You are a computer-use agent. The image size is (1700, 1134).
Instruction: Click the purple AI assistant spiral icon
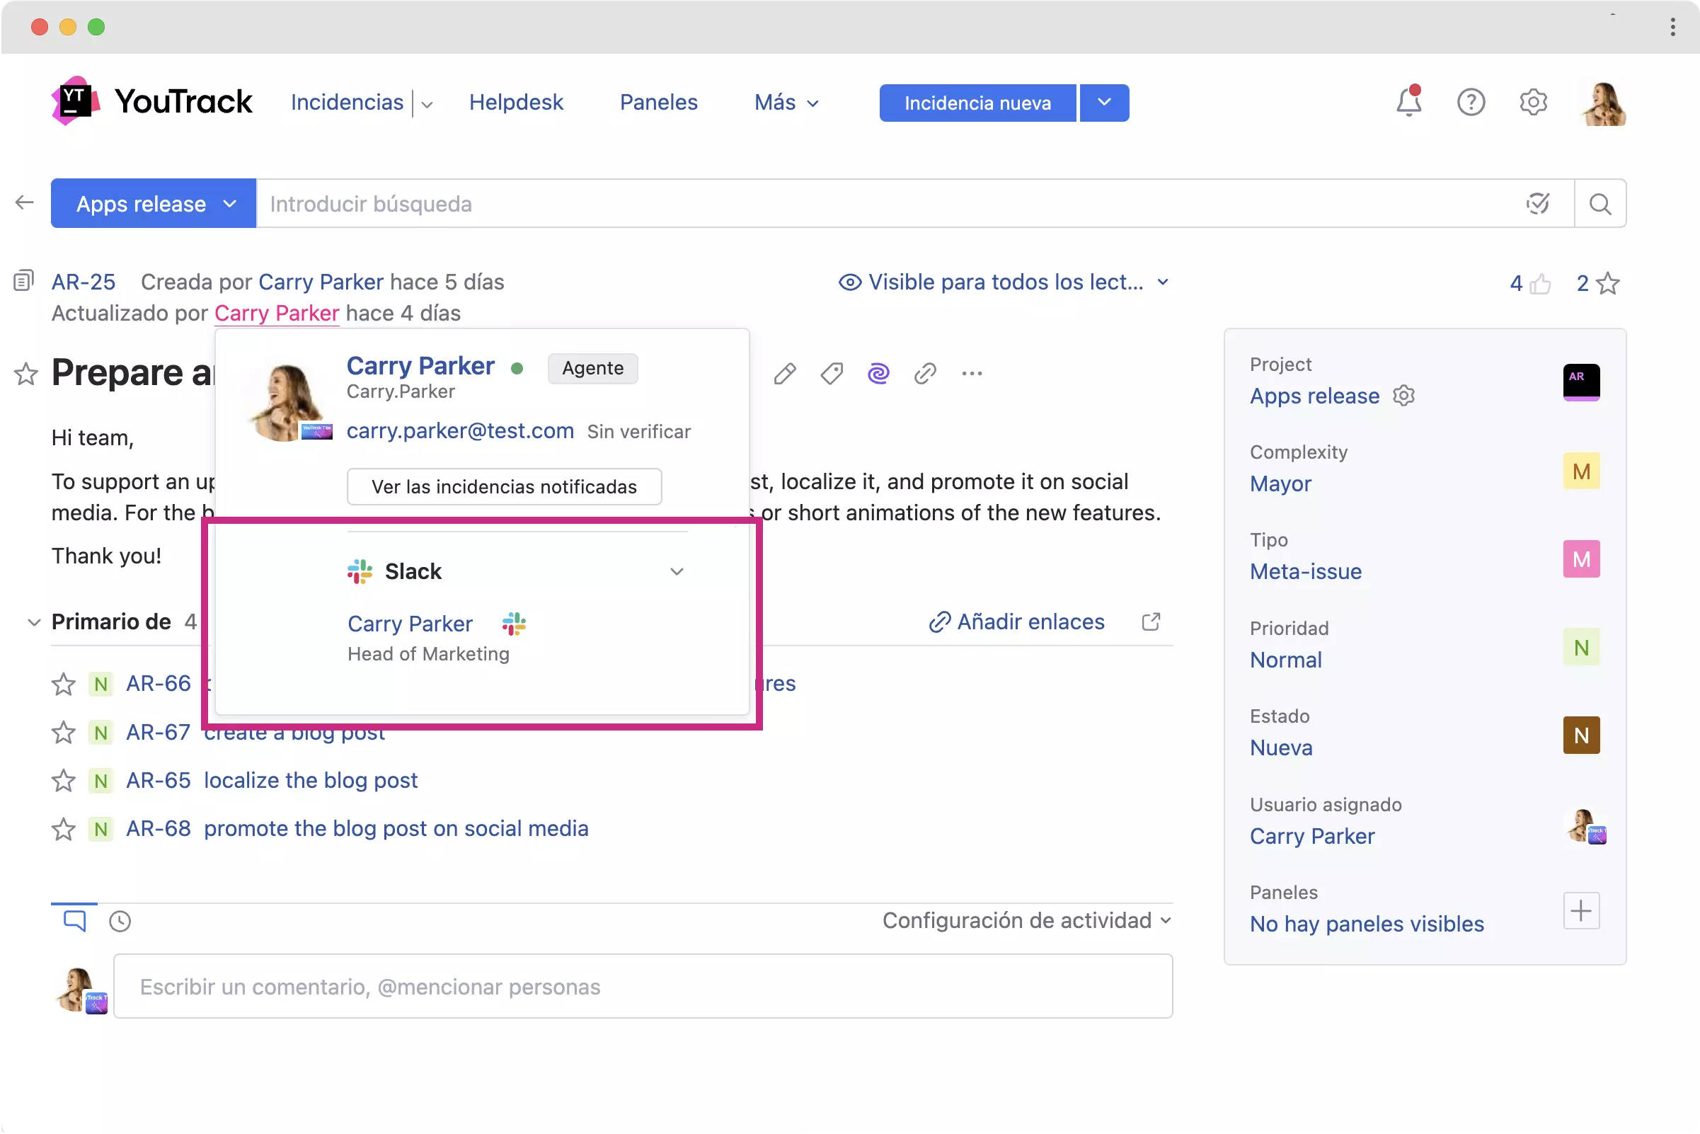[878, 373]
